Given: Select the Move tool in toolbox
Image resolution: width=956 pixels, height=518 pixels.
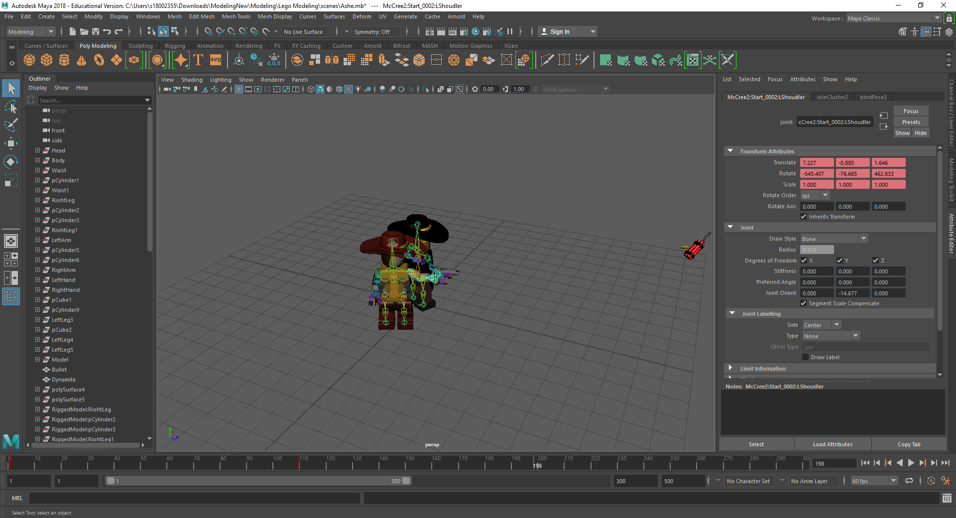Looking at the screenshot, I should 10,143.
